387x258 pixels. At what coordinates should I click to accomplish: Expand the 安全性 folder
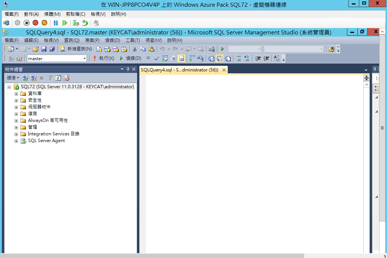[x=16, y=101]
